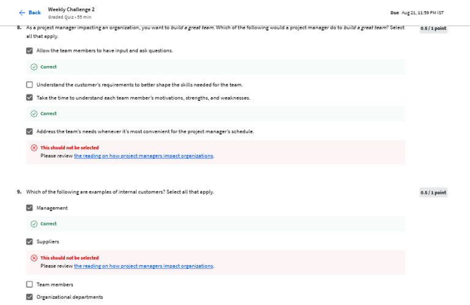Toggle the Management checkbox
The image size is (470, 305).
29,208
